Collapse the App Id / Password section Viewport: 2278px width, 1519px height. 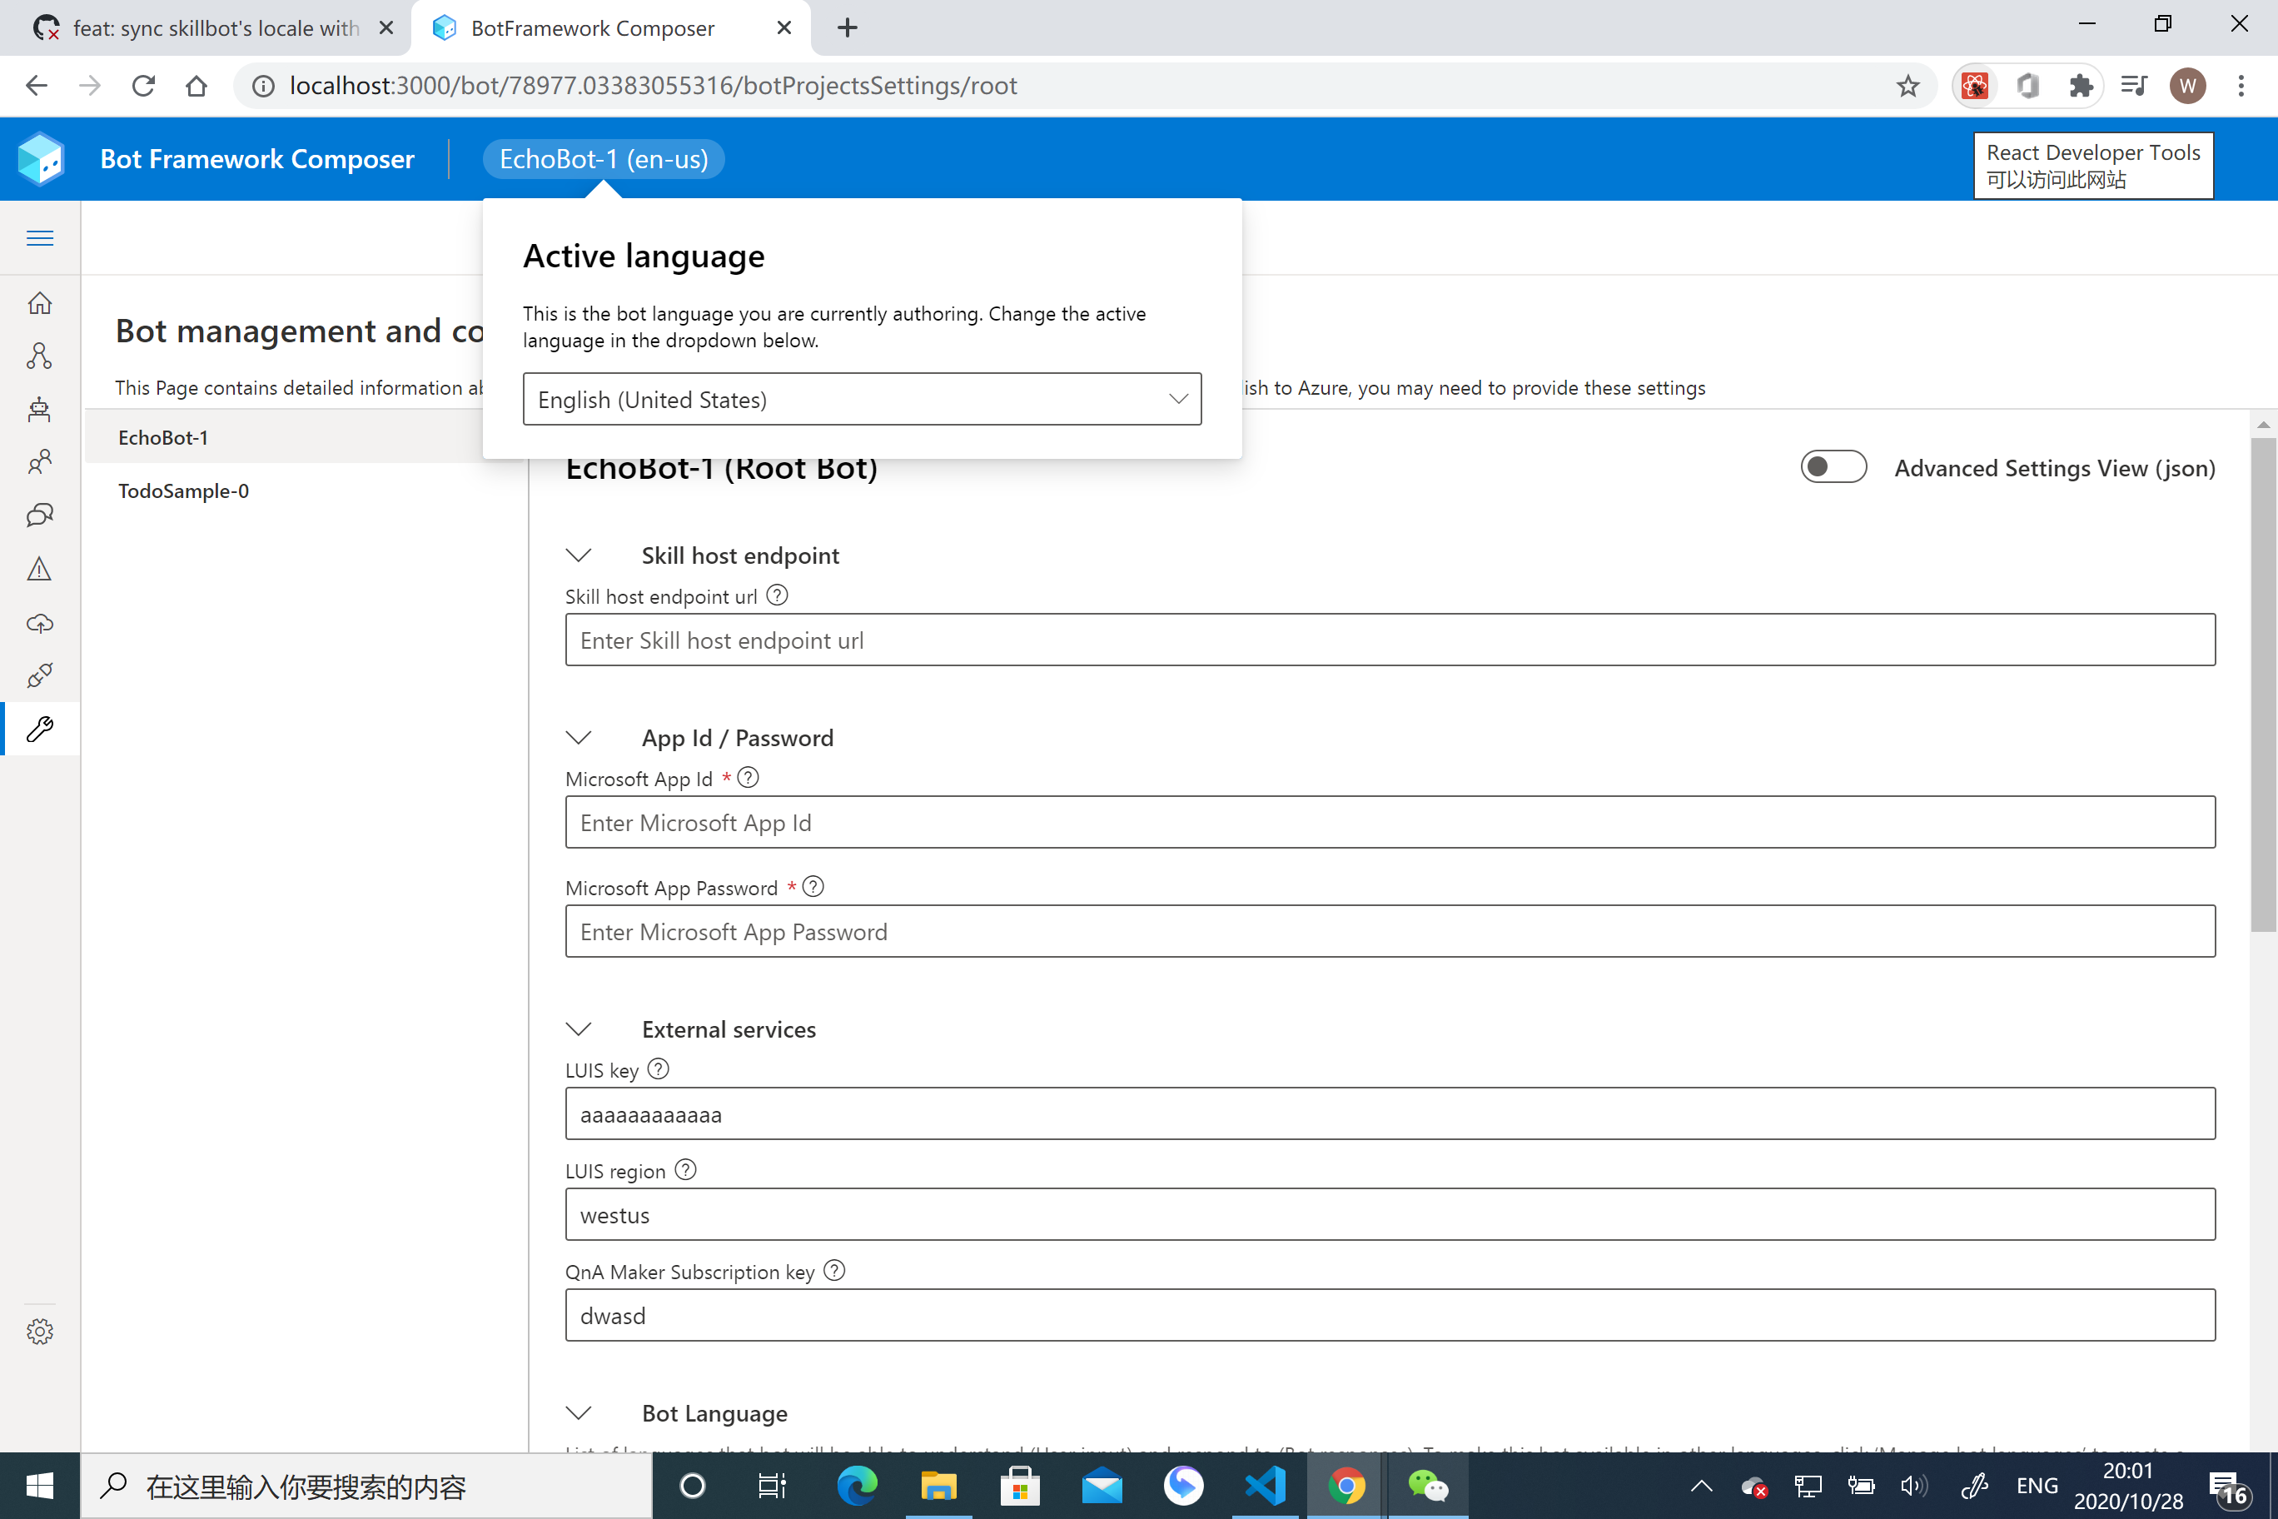tap(579, 737)
